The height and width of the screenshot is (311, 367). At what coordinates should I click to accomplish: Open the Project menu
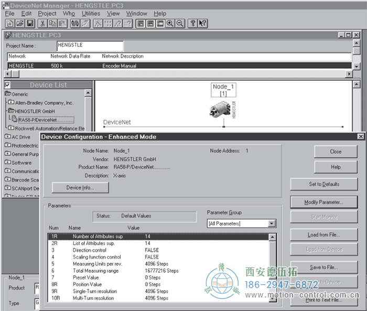47,14
